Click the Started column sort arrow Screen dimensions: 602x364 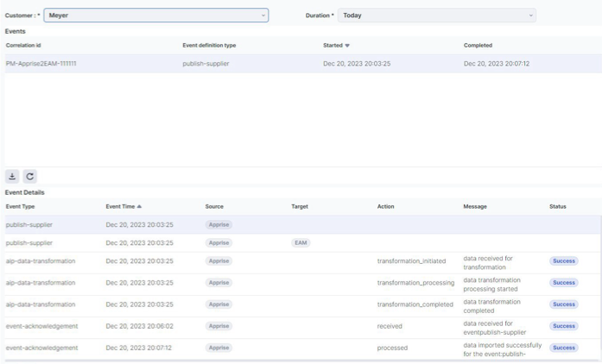[347, 46]
